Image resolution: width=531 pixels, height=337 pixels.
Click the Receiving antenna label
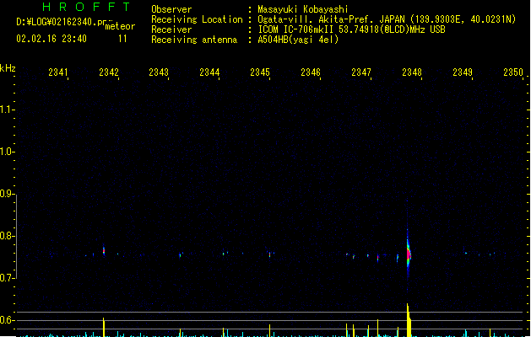pyautogui.click(x=194, y=40)
